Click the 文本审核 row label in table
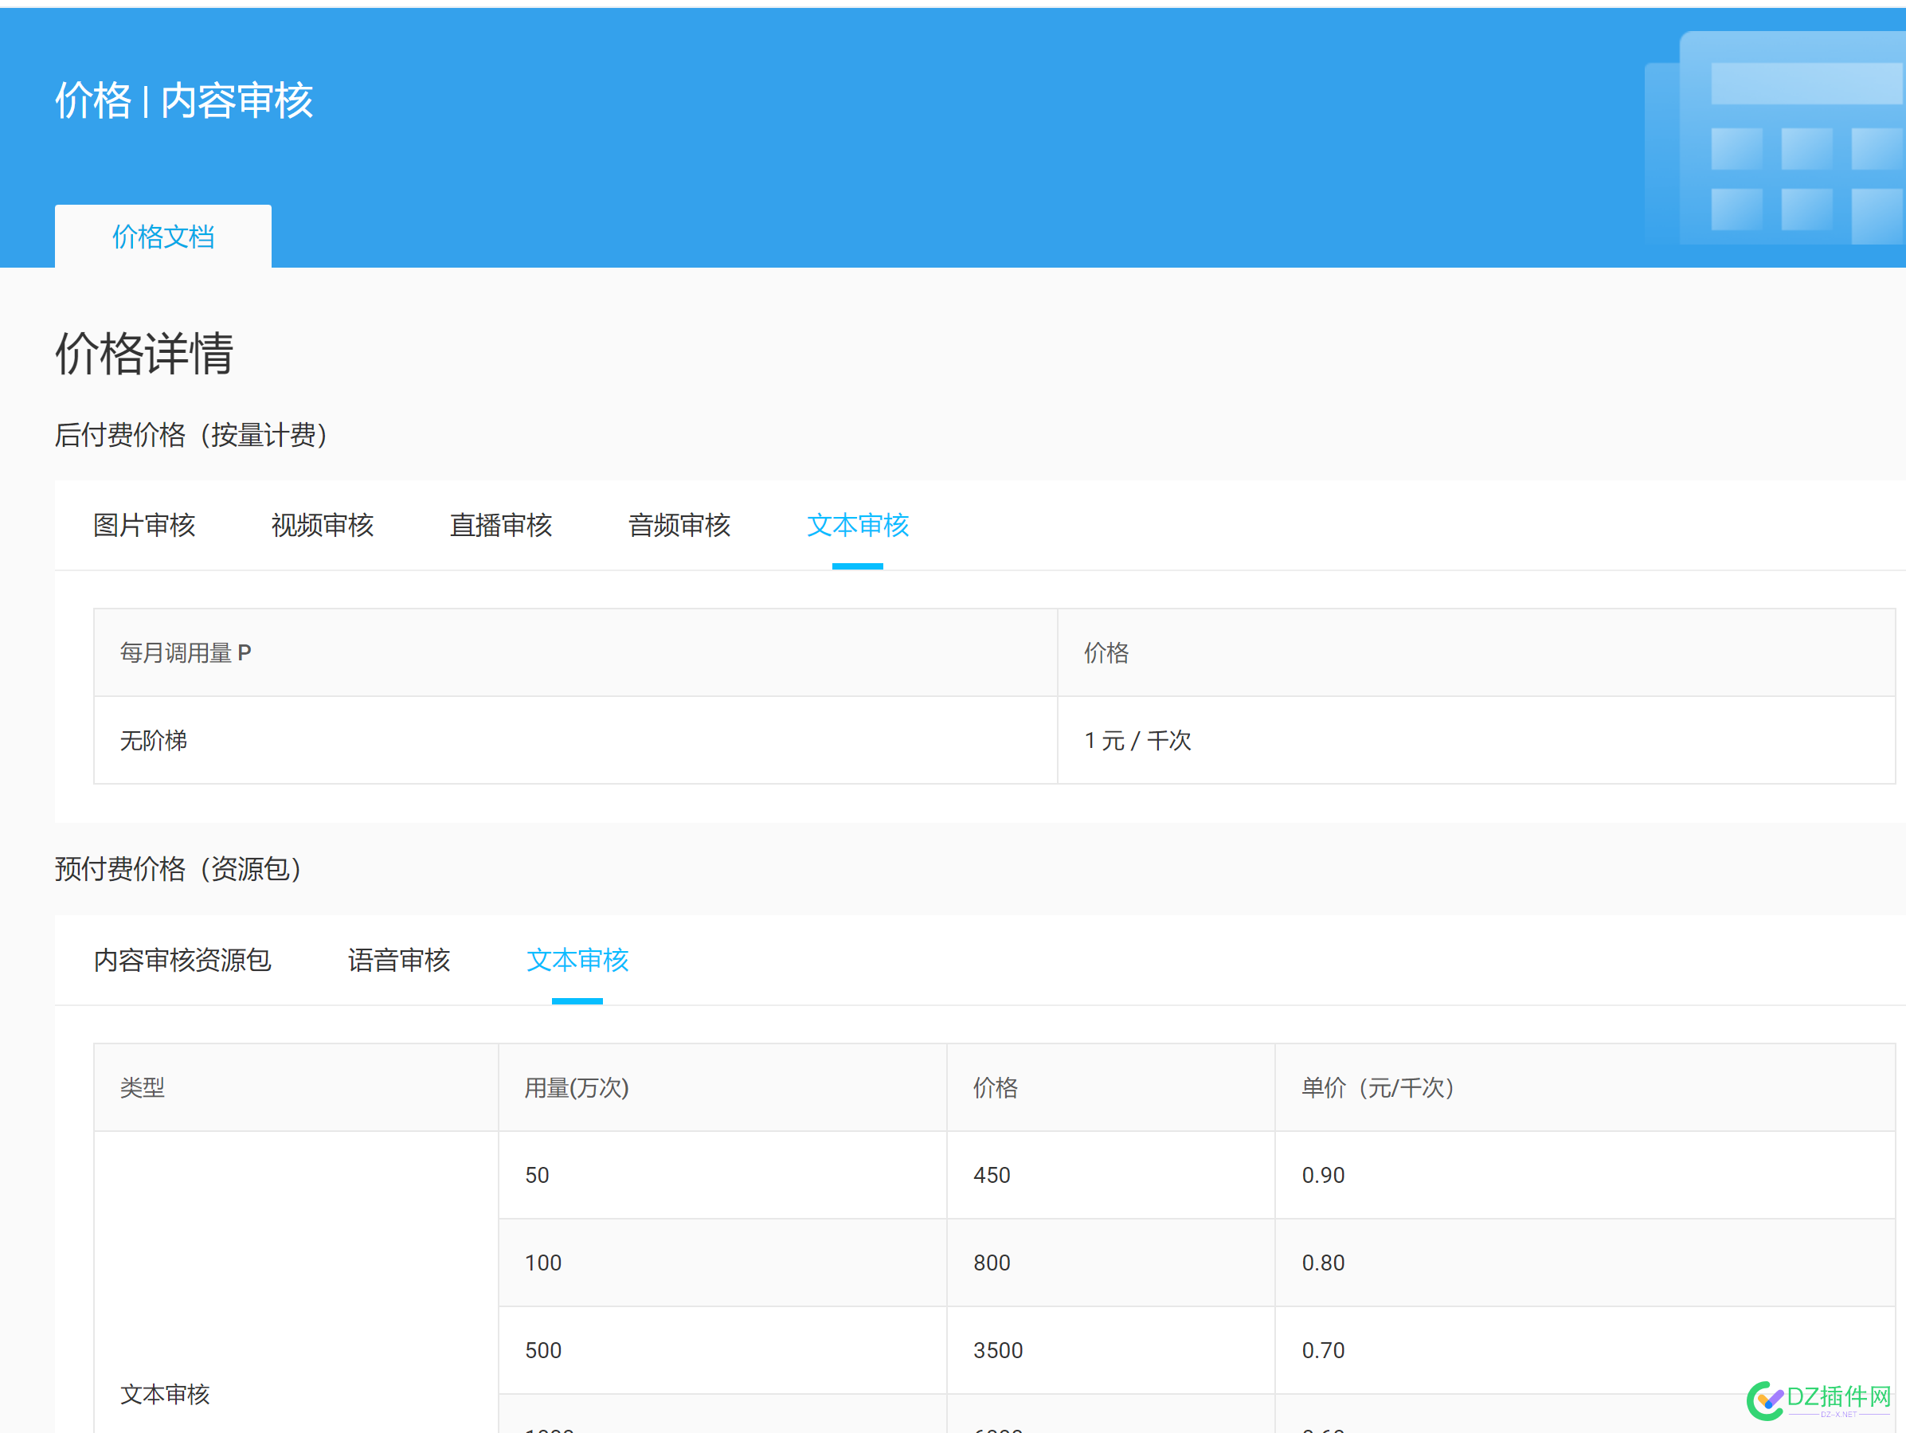Viewport: 1906px width, 1433px height. 165,1394
